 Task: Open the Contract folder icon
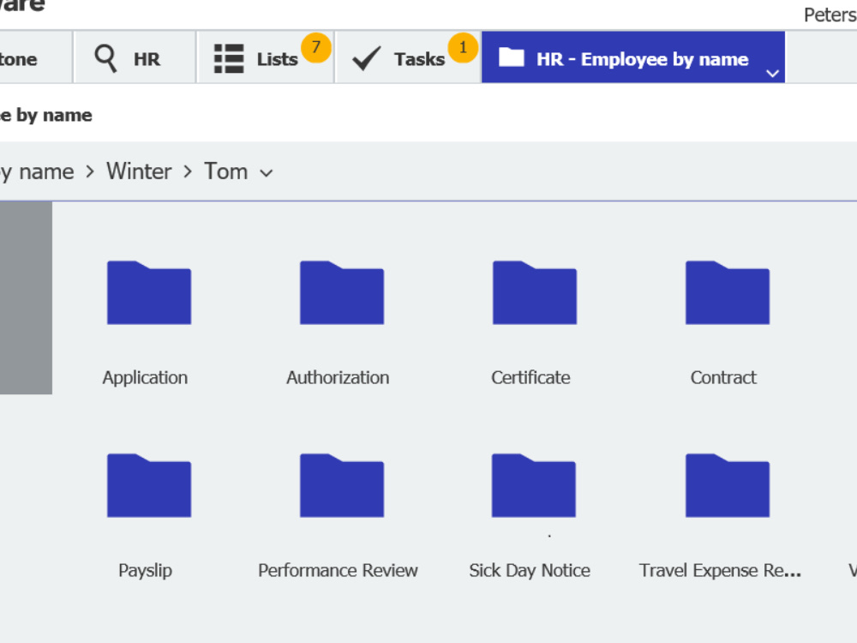(728, 292)
